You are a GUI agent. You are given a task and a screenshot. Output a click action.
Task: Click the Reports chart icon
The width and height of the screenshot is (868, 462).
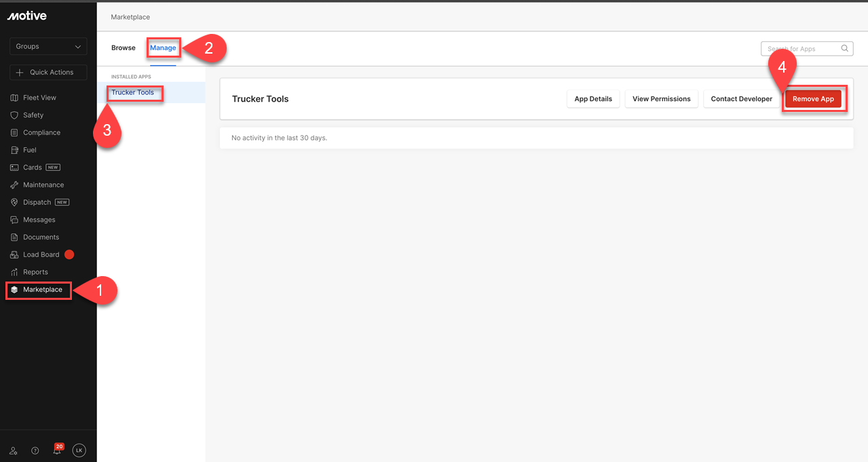point(14,272)
